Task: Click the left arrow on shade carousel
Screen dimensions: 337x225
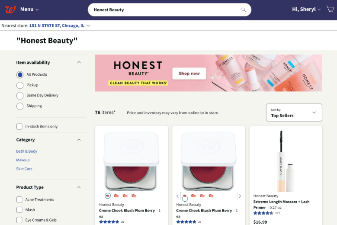Action: coord(177,196)
